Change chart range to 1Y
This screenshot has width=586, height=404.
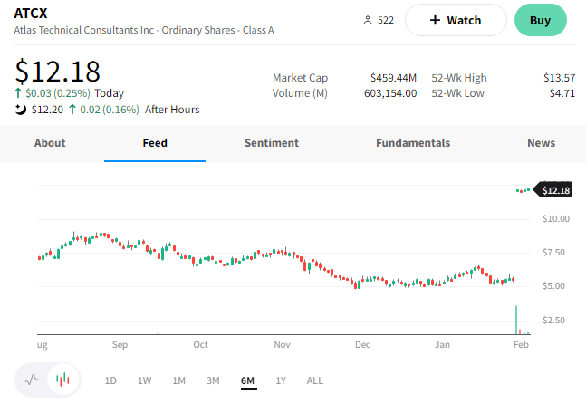(281, 380)
